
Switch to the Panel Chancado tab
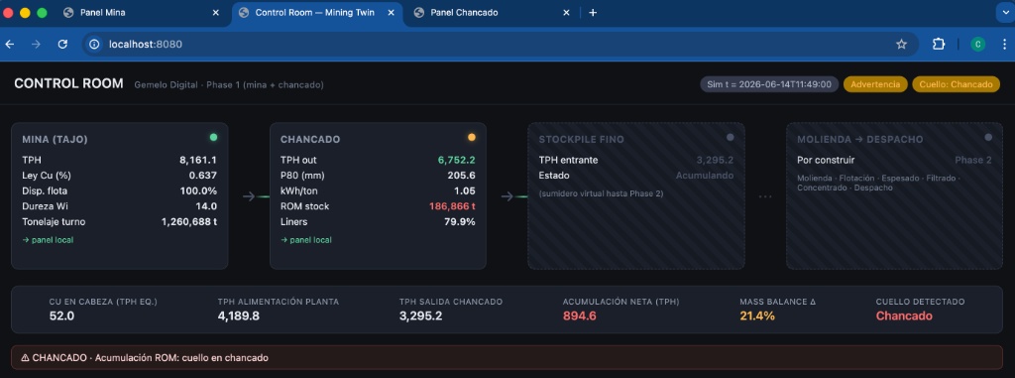point(492,12)
